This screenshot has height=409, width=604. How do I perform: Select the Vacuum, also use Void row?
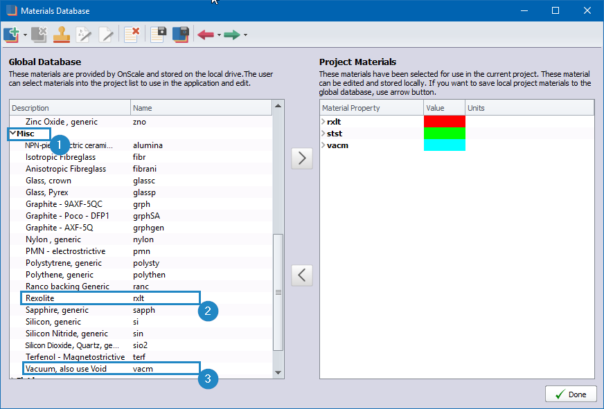tap(141, 369)
